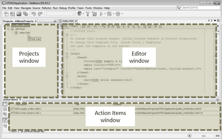
Task: Collapse the Site Root tree node
Action: point(8,29)
